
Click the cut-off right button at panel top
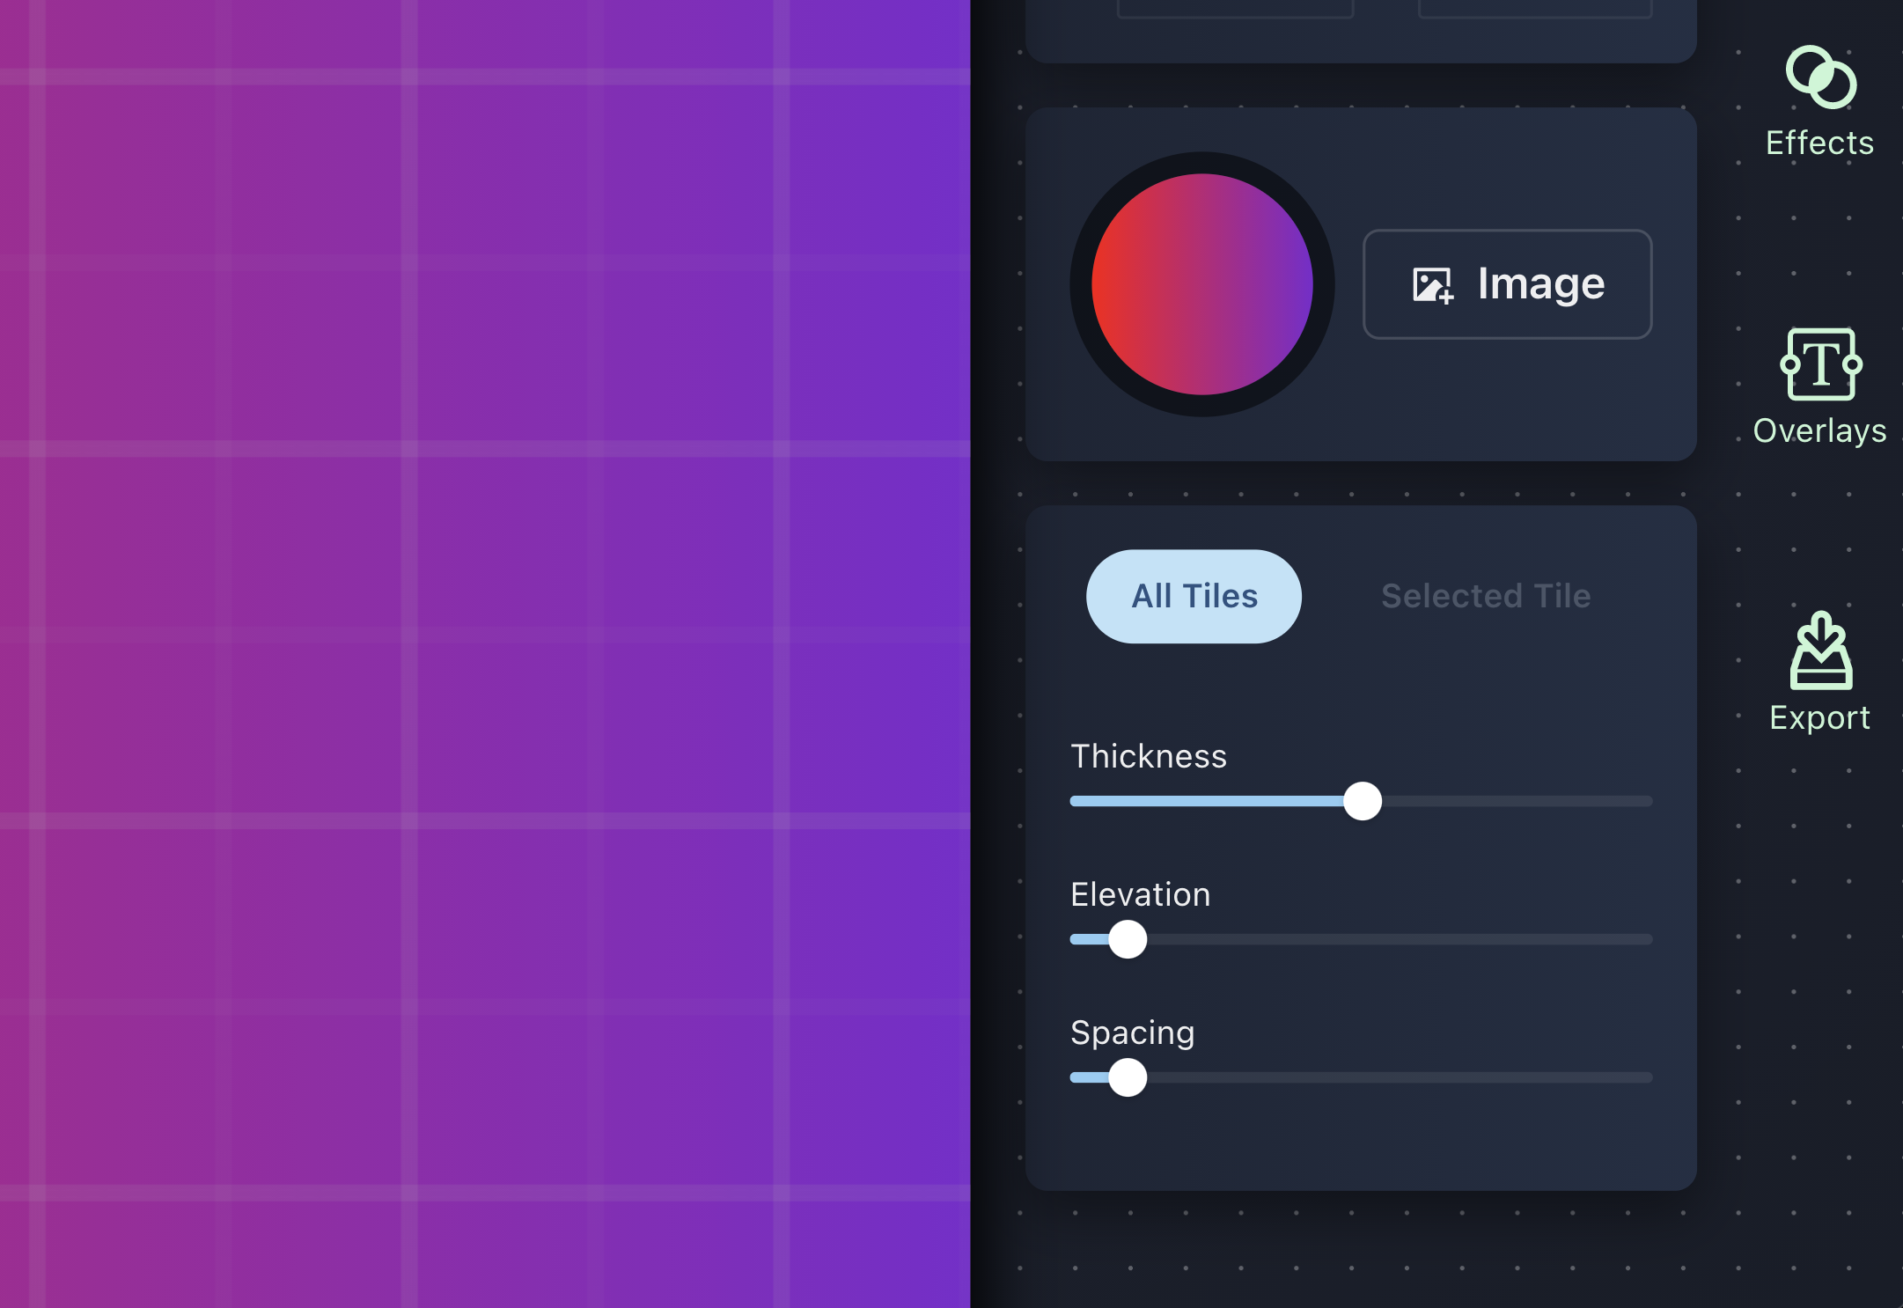point(1535,8)
